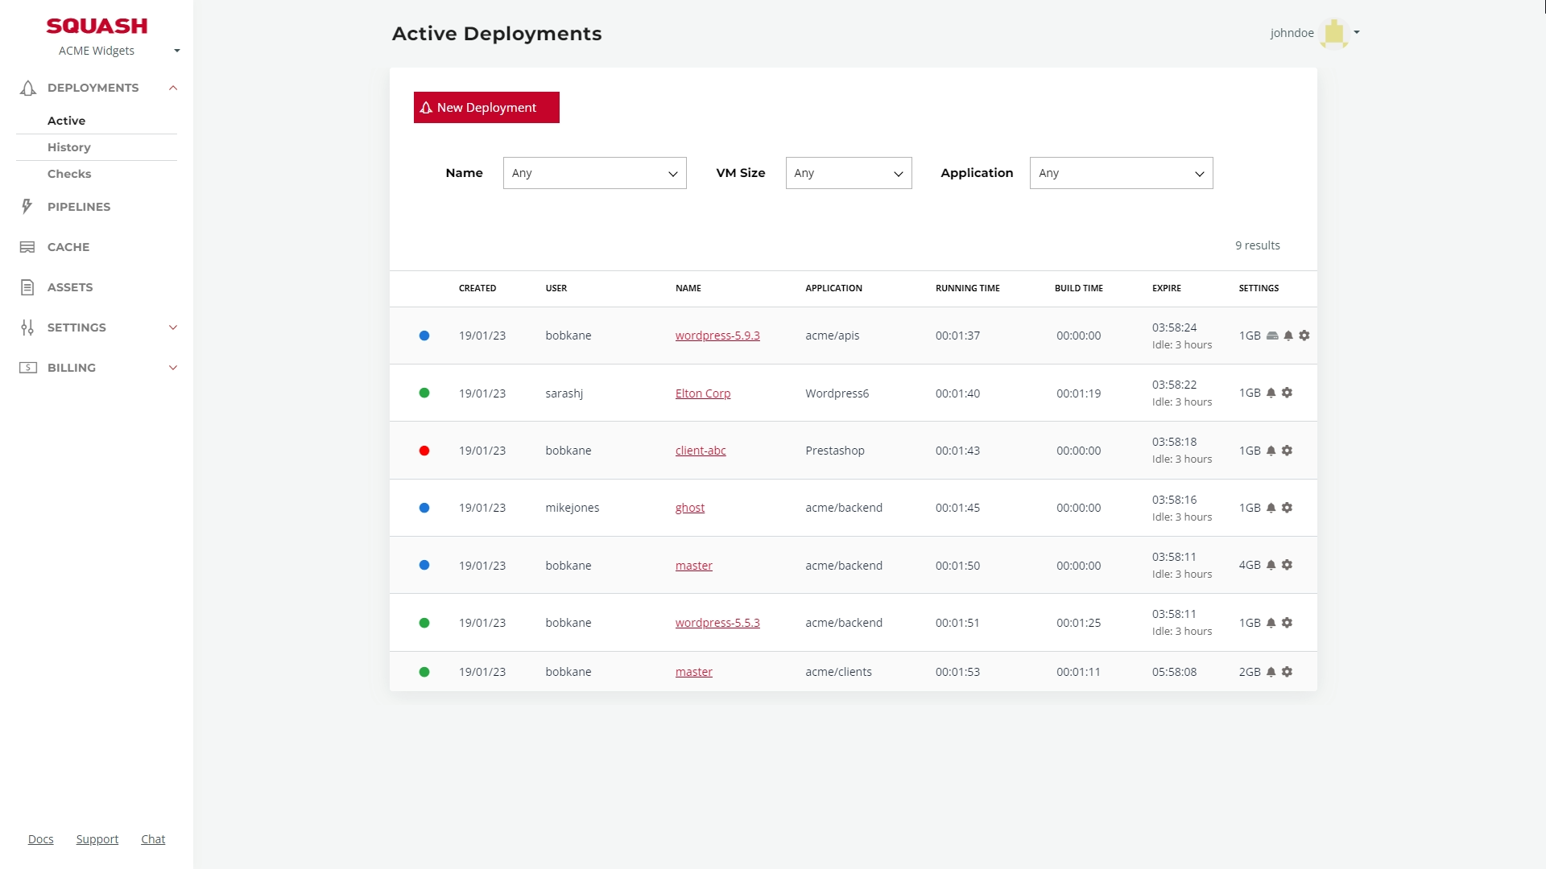The height and width of the screenshot is (869, 1546).
Task: Expand the Settings section in sidebar
Action: (172, 327)
